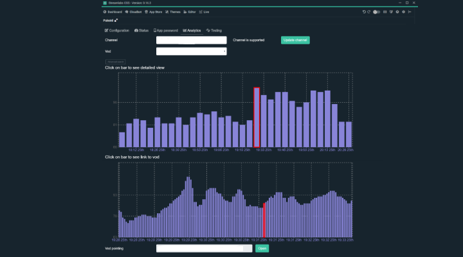
Task: Switch to the Status tab
Action: 141,30
